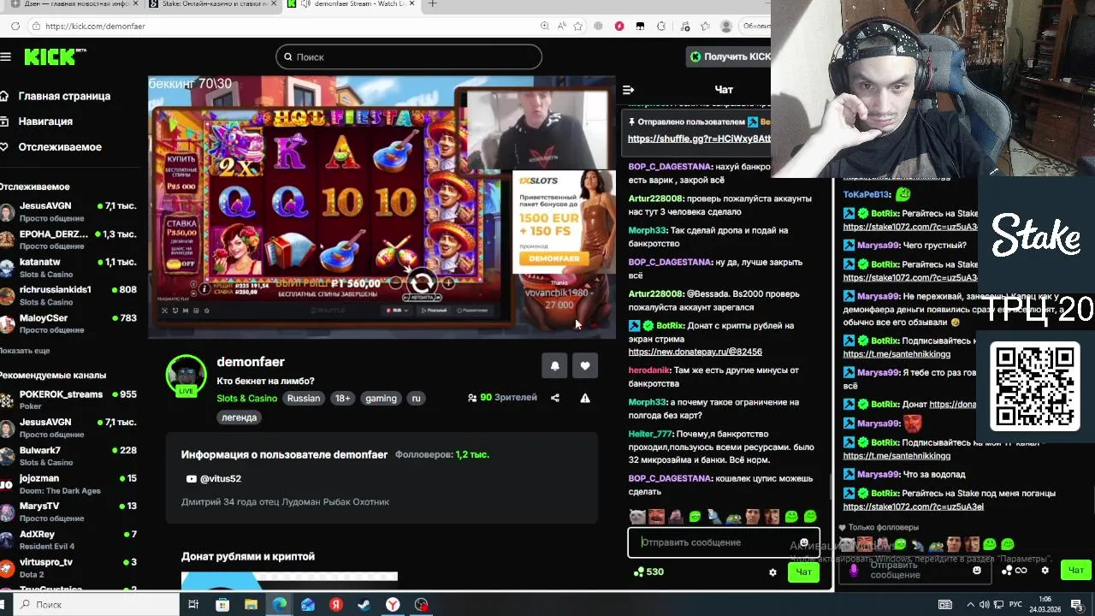This screenshot has height=616, width=1095.
Task: Open virtuspro_tv recommended channel
Action: [x=68, y=568]
